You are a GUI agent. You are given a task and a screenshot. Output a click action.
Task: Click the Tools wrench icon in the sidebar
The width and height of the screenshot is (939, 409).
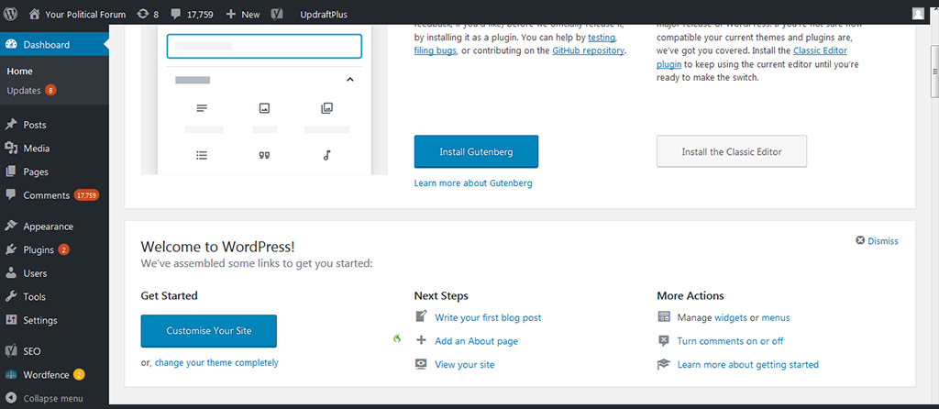click(11, 296)
